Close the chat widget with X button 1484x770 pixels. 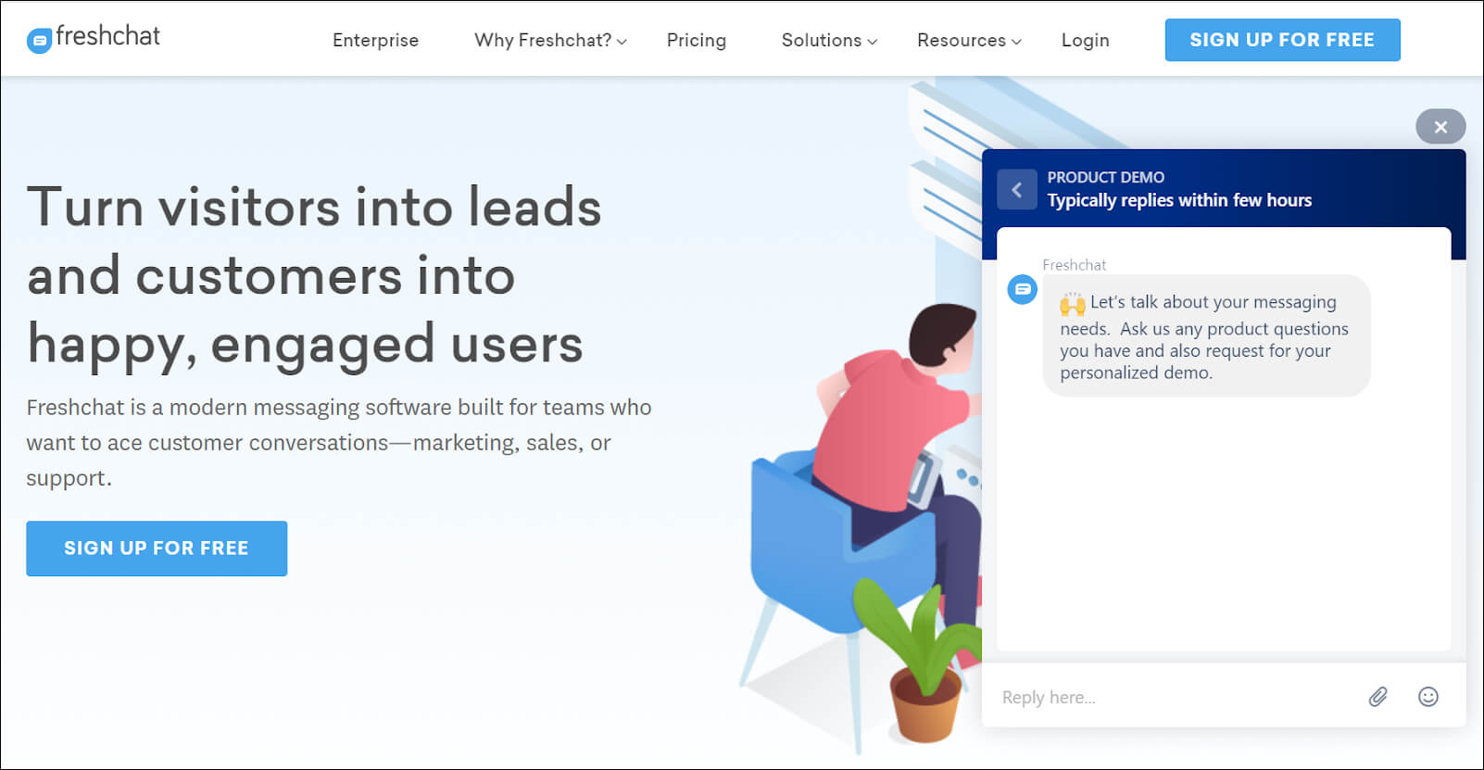coord(1440,127)
